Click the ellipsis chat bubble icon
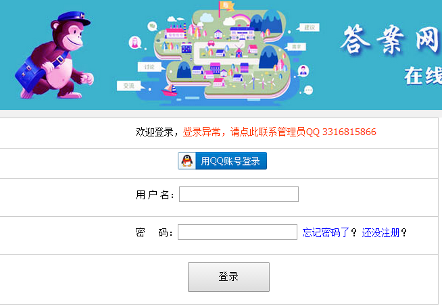The image size is (442, 308). 308,91
